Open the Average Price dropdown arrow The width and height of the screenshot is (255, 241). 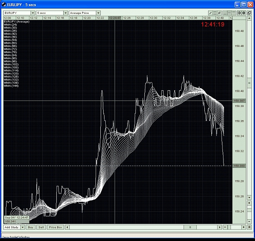pyautogui.click(x=98, y=13)
